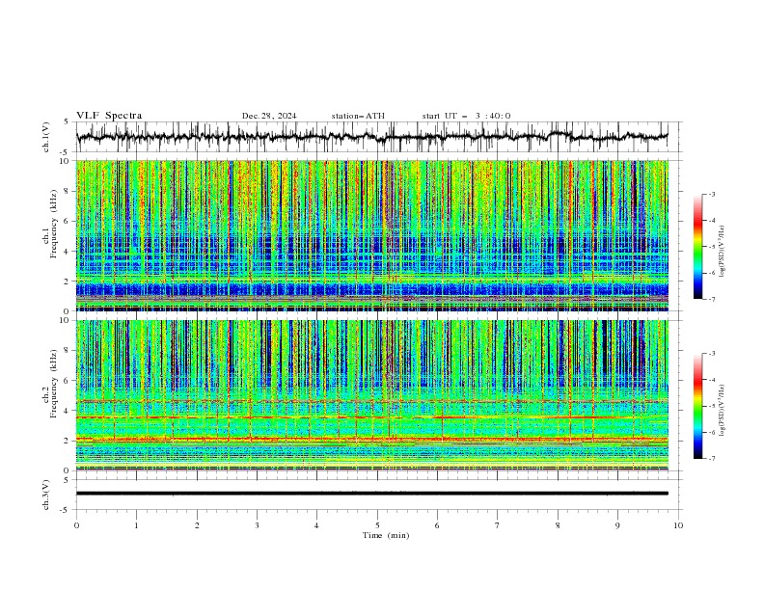The height and width of the screenshot is (590, 764).
Task: Click the red 2 kHz band in ch.2
Action: (371, 440)
